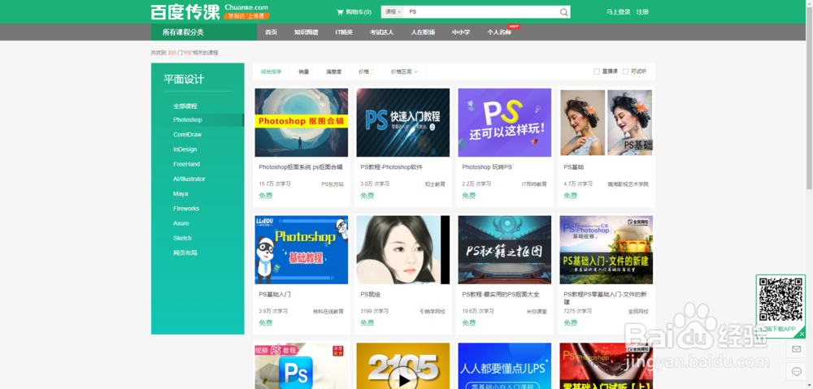Select InDesign category in sidebar
The height and width of the screenshot is (389, 813).
click(x=185, y=149)
